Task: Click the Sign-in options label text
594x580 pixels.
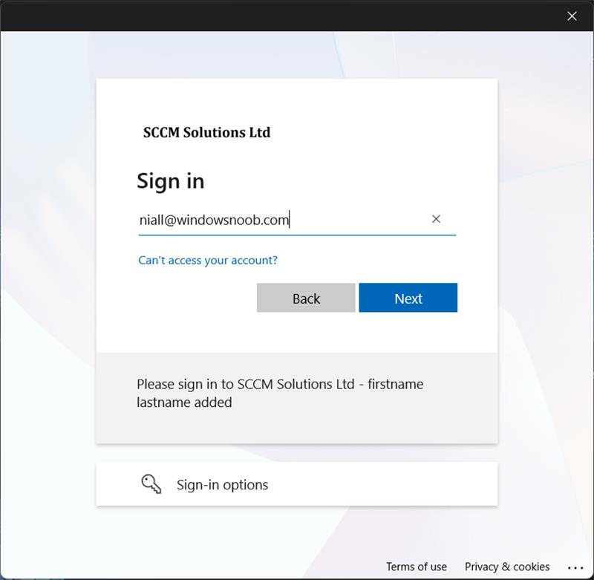Action: [222, 485]
